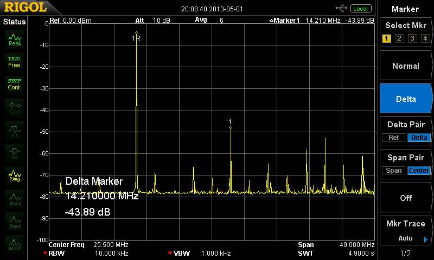Screen dimensions: 434x260
Task: Set Span Pair to Center
Action: click(x=419, y=171)
